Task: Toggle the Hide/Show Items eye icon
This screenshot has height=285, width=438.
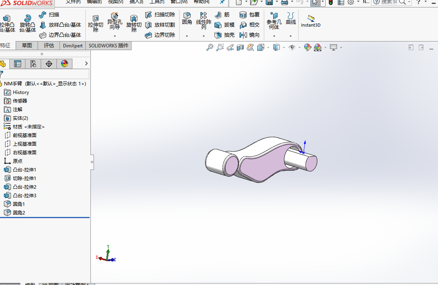Action: (x=292, y=47)
